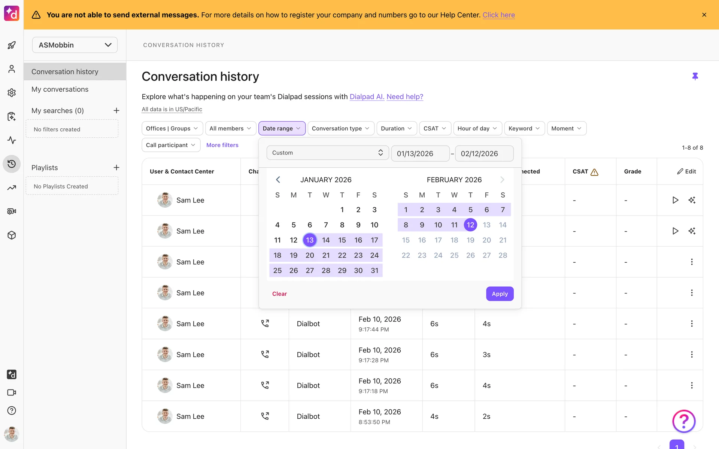The height and width of the screenshot is (449, 719).
Task: Select My conversations in the sidebar
Action: 60,89
